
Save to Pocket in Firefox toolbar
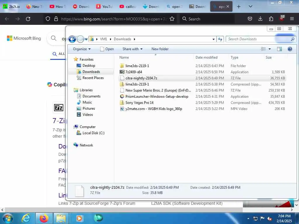tap(250, 19)
